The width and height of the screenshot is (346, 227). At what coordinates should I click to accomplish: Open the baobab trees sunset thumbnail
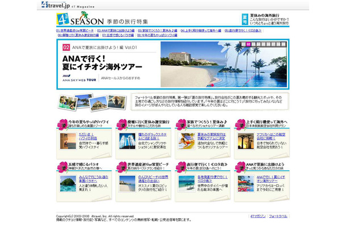click(x=246, y=141)
